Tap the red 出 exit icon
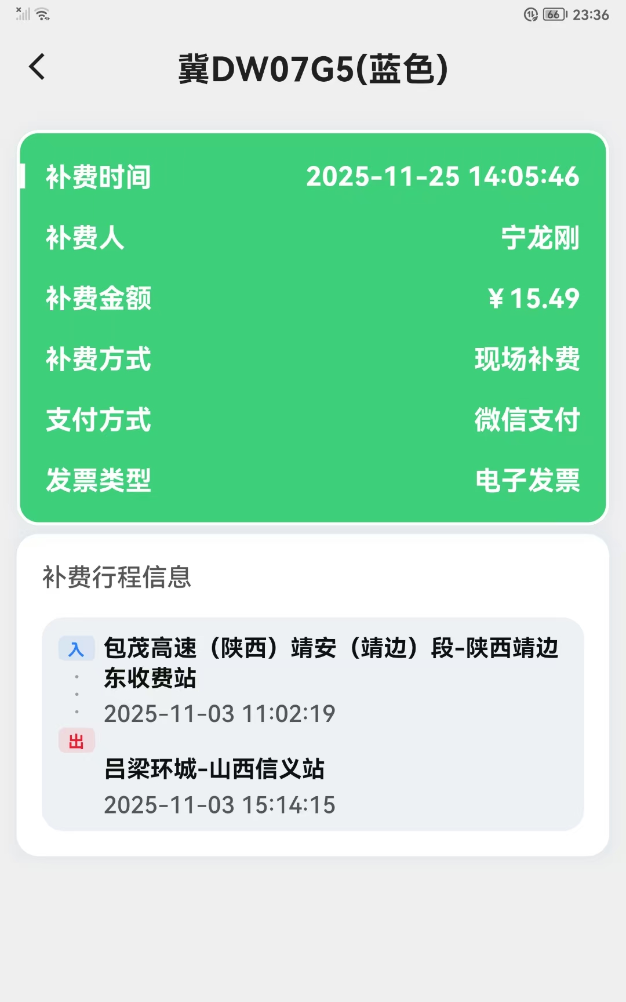 click(x=76, y=741)
